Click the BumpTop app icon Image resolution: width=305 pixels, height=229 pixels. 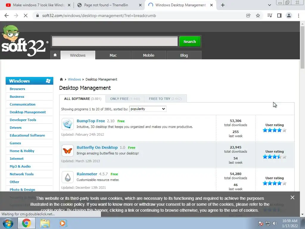[x=68, y=124]
